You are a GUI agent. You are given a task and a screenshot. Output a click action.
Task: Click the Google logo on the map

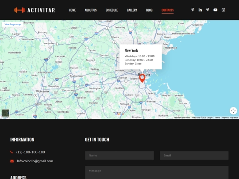pos(119,114)
